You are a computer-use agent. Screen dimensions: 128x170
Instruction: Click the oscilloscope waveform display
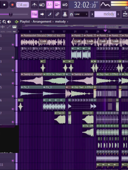[x=105, y=4]
